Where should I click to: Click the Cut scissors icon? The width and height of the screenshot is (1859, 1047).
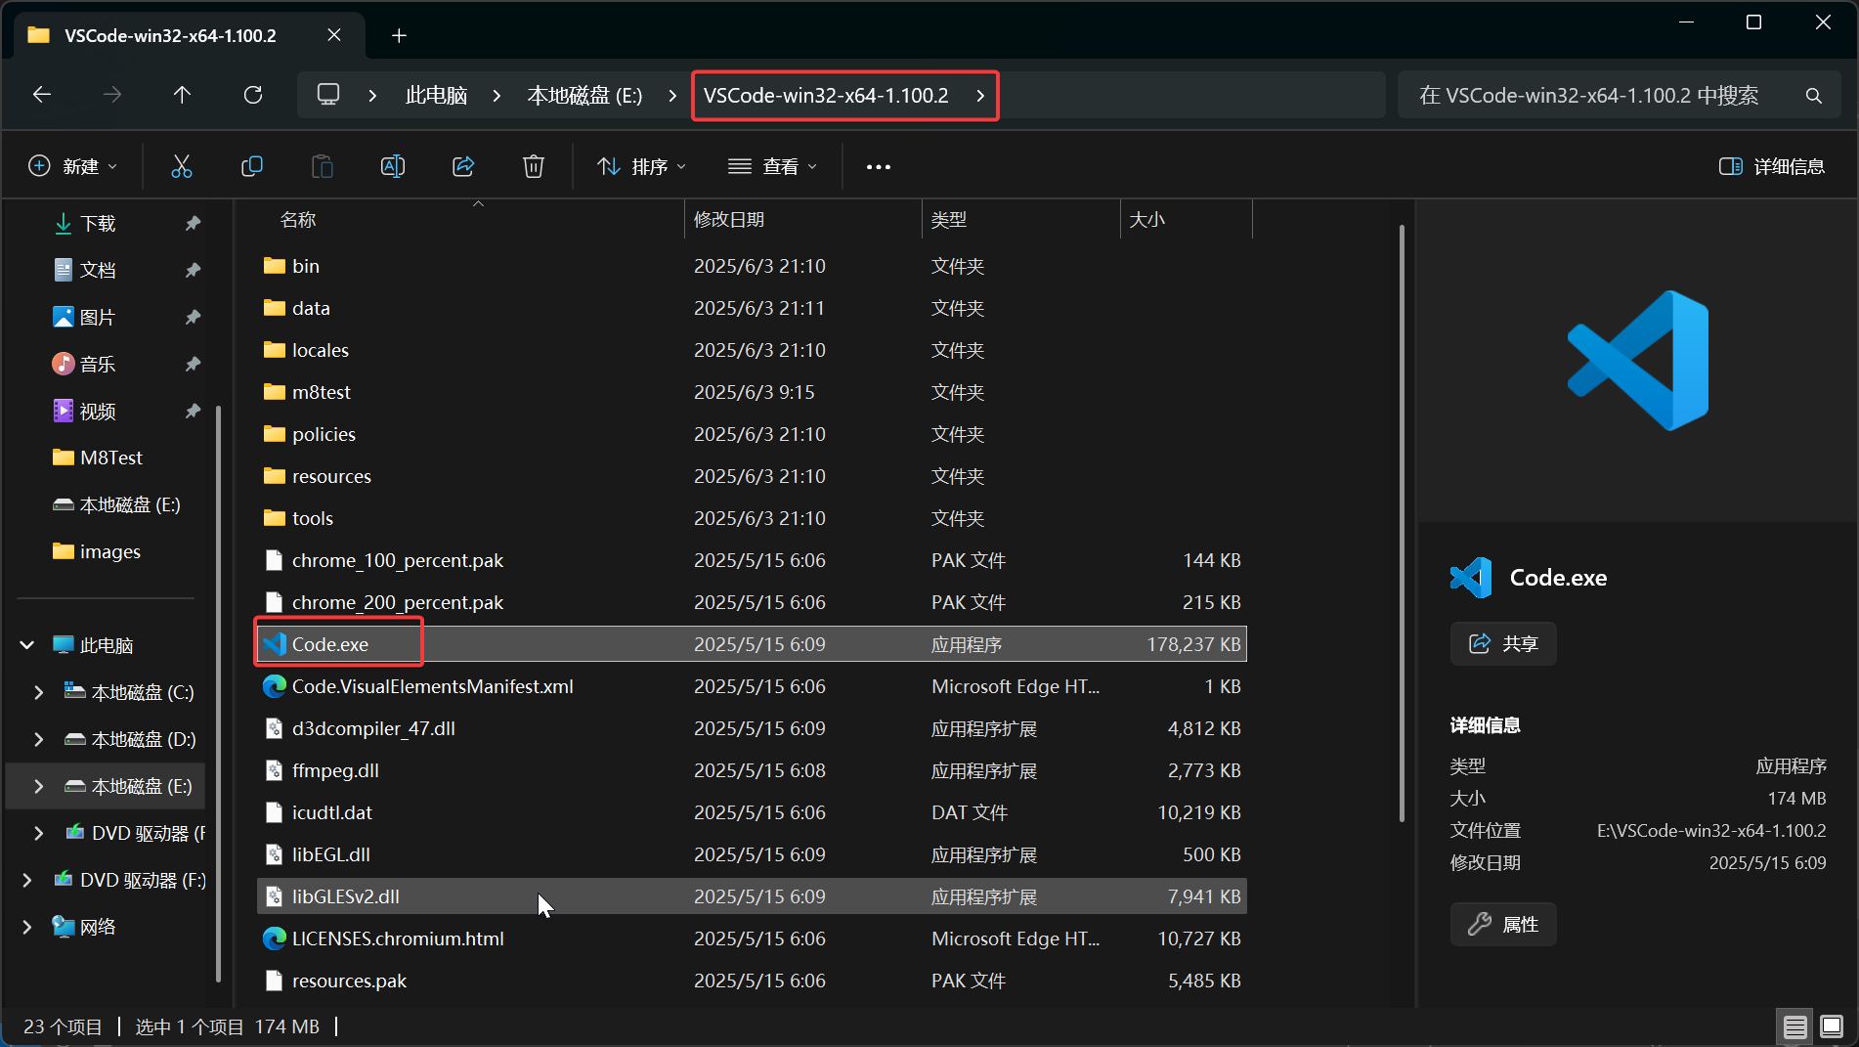[x=182, y=166]
